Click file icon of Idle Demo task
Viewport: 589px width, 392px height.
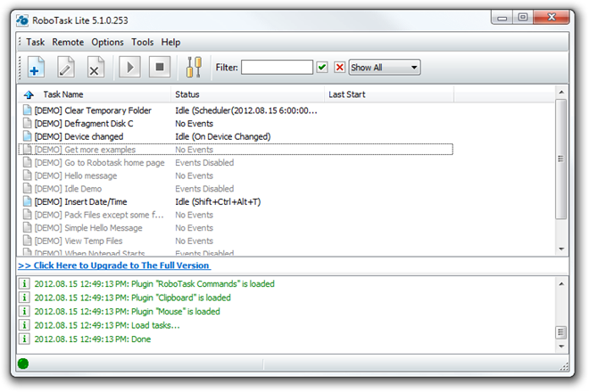27,189
